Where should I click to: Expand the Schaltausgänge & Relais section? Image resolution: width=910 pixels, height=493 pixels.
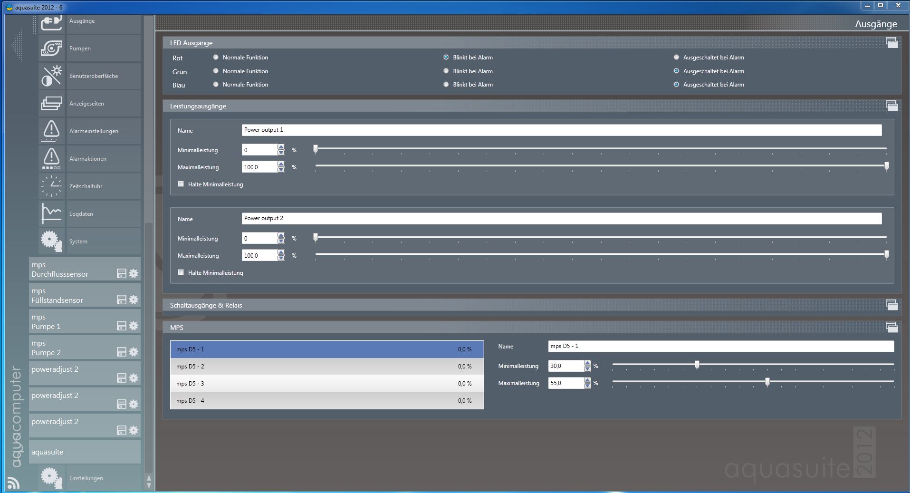891,305
